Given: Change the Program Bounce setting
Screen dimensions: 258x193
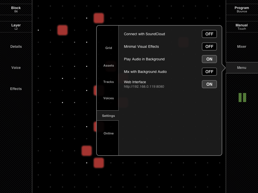Looking at the screenshot, I should pyautogui.click(x=242, y=9).
